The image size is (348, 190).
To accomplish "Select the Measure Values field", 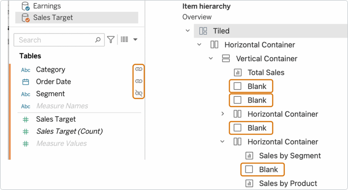I will [62, 143].
